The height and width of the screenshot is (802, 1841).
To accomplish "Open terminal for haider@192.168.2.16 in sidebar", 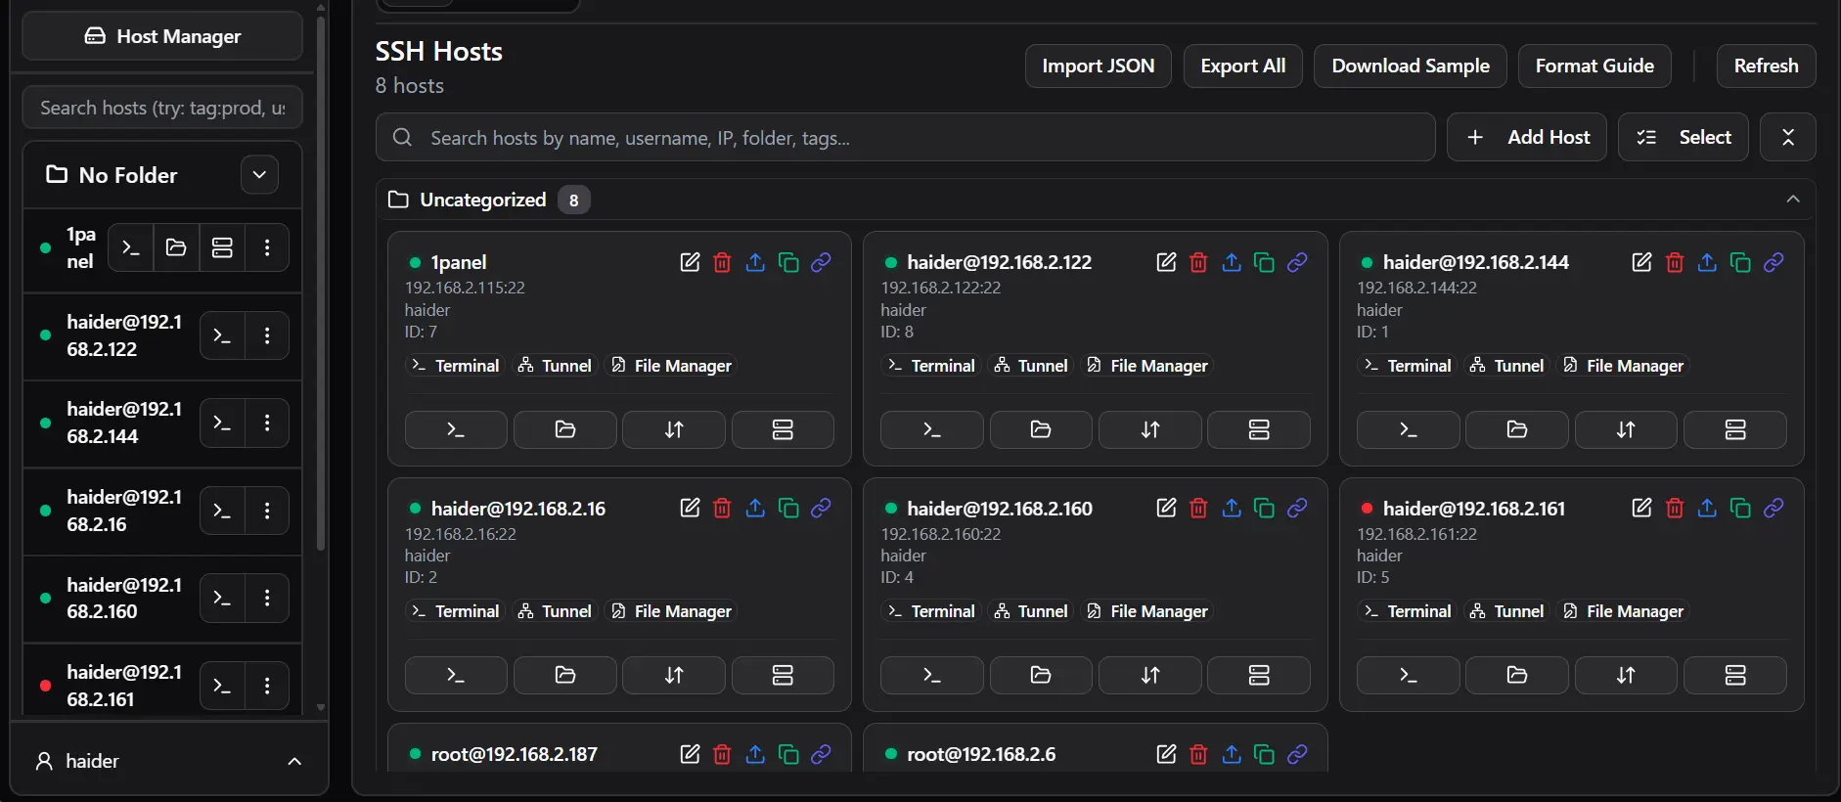I will 222,511.
